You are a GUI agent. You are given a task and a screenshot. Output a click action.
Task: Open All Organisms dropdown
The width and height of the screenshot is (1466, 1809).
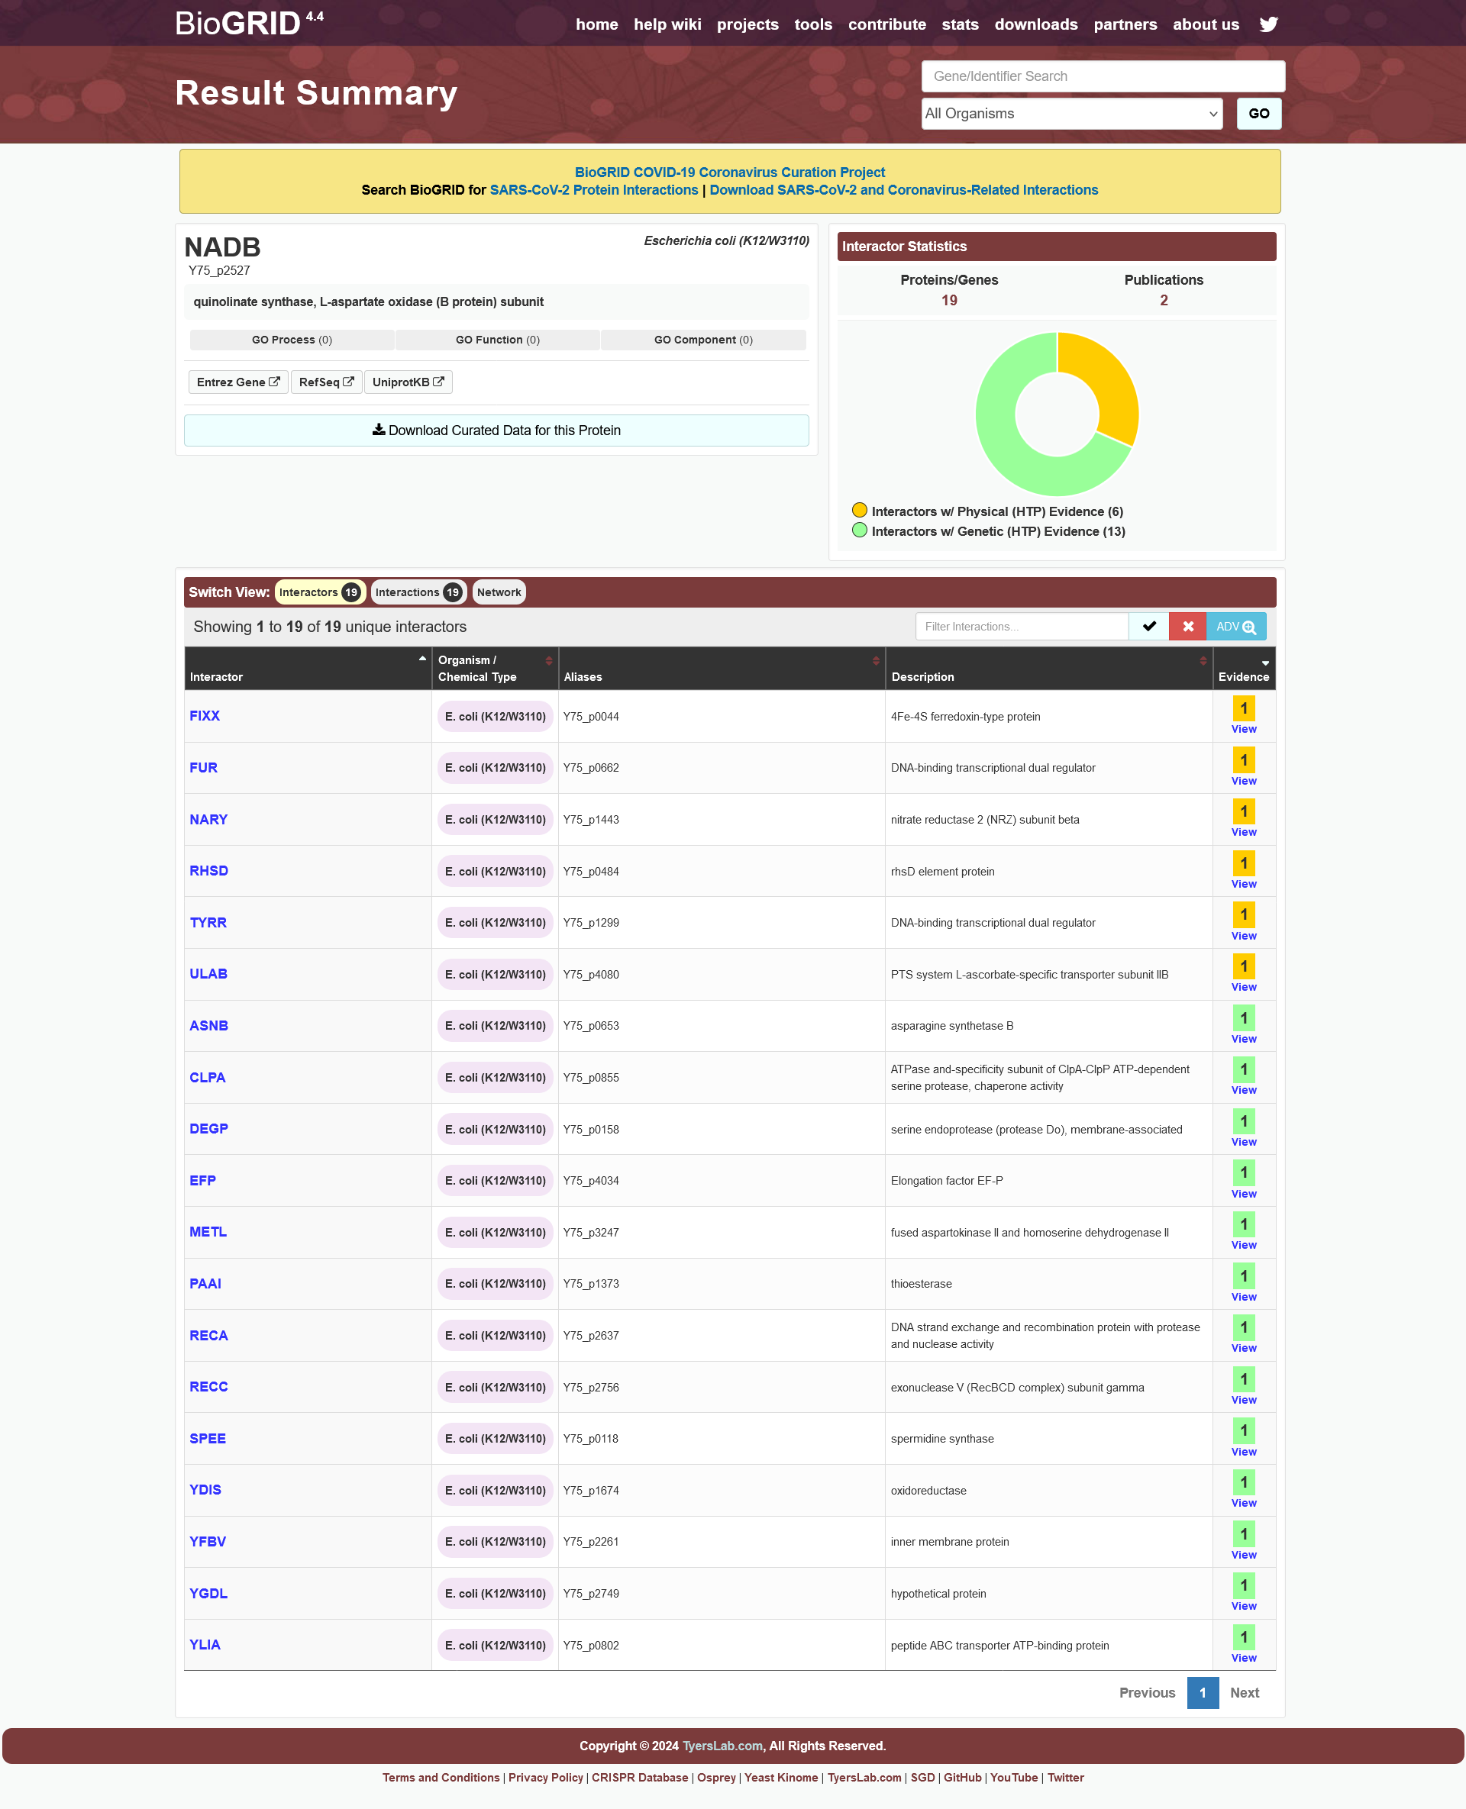(x=1072, y=114)
